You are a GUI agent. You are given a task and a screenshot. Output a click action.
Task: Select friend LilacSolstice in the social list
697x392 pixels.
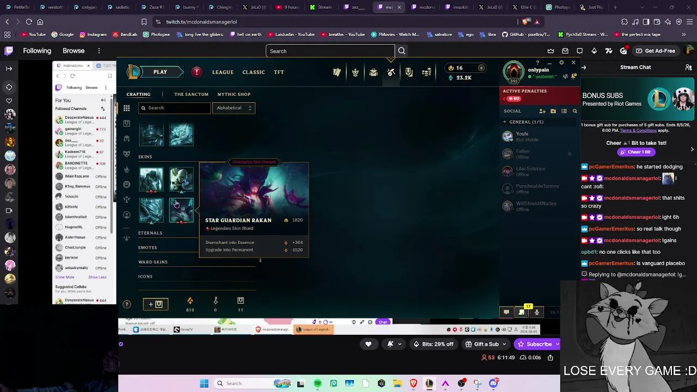click(539, 171)
